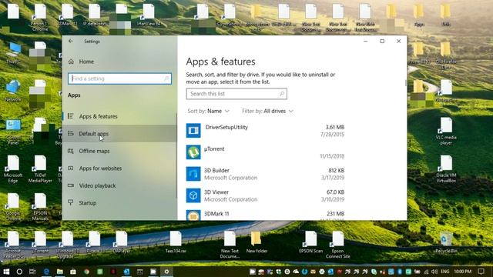Select the Control Panel desktop icon
Image resolution: width=493 pixels, height=277 pixels.
tap(13, 132)
